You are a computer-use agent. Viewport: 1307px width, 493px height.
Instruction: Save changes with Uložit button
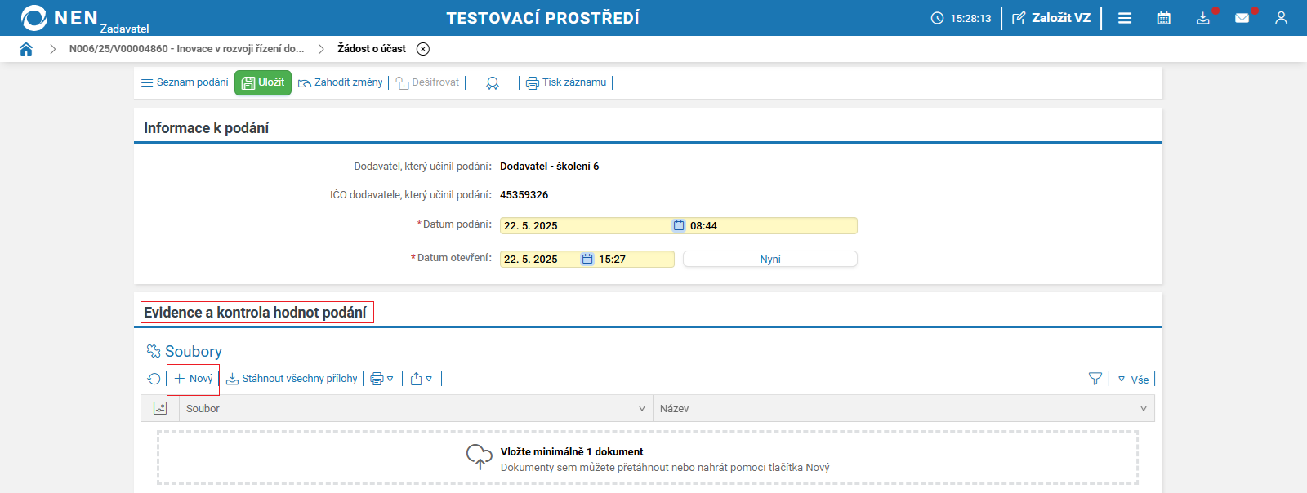click(x=263, y=82)
